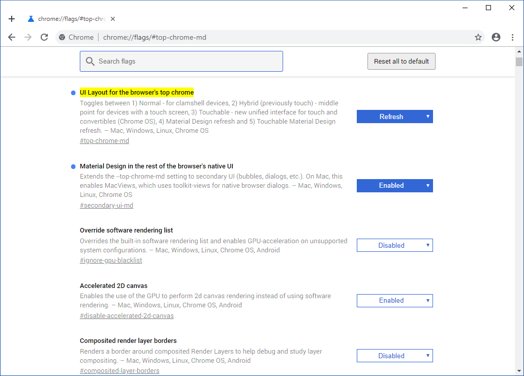Change the Accelerated 2D canvas dropdown

point(394,300)
